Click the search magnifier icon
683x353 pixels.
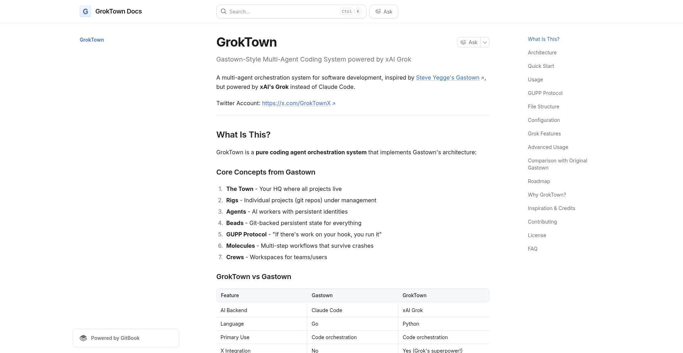(223, 11)
